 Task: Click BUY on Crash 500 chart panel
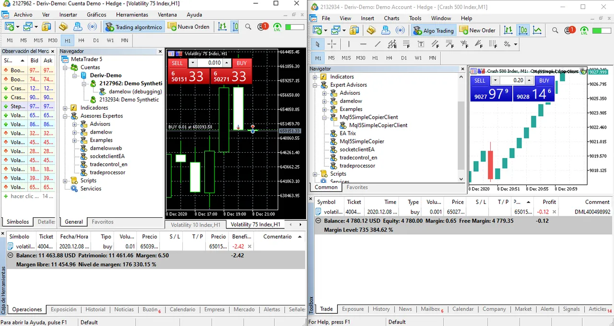544,80
